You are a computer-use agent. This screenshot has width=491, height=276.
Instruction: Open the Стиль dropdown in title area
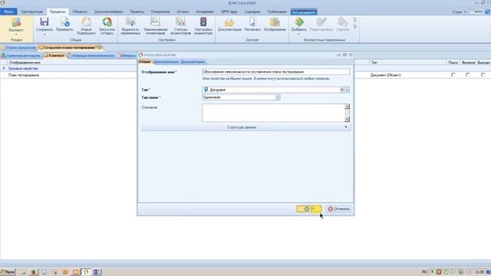(459, 12)
